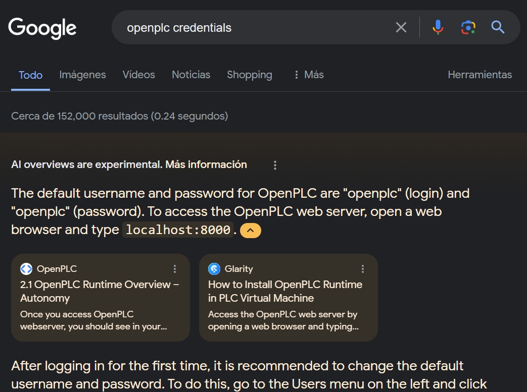Click the OpenPLC site favicon
The height and width of the screenshot is (392, 527).
pos(26,269)
